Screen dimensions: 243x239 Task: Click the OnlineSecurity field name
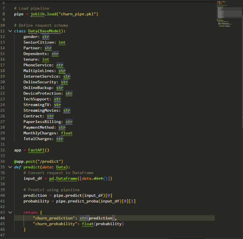click(x=40, y=82)
